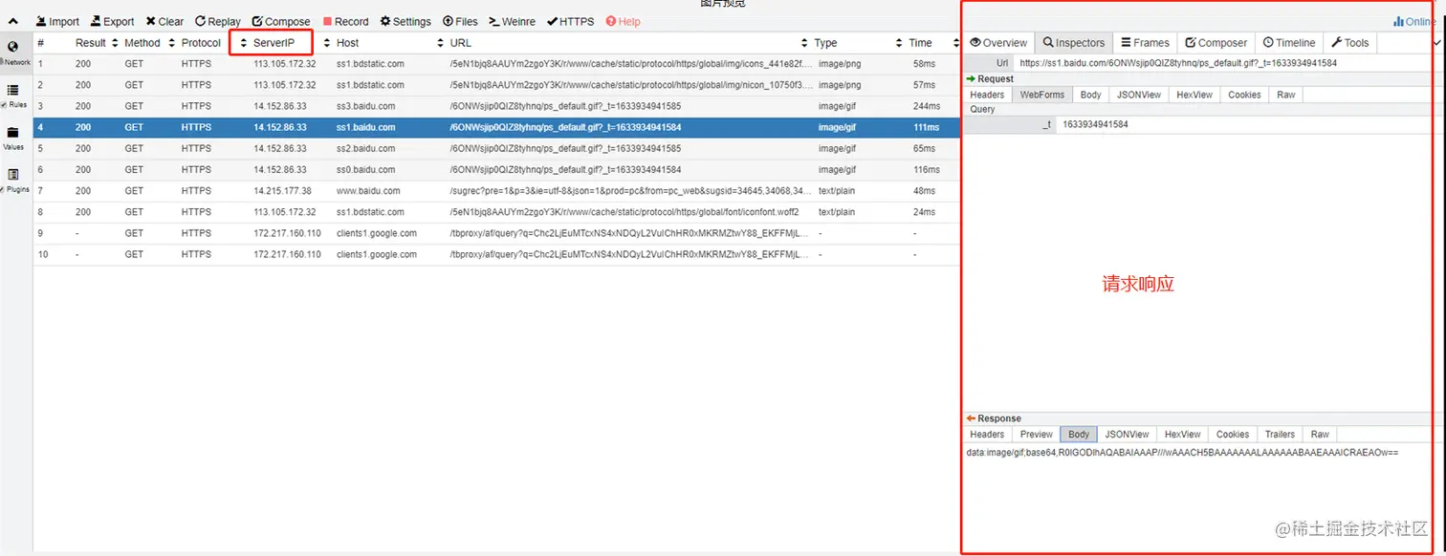Click Replay to resend the session

coord(218,21)
